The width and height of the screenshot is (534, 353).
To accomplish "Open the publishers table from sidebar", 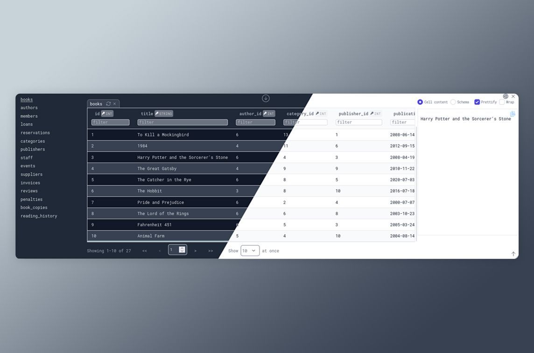I will (x=33, y=149).
